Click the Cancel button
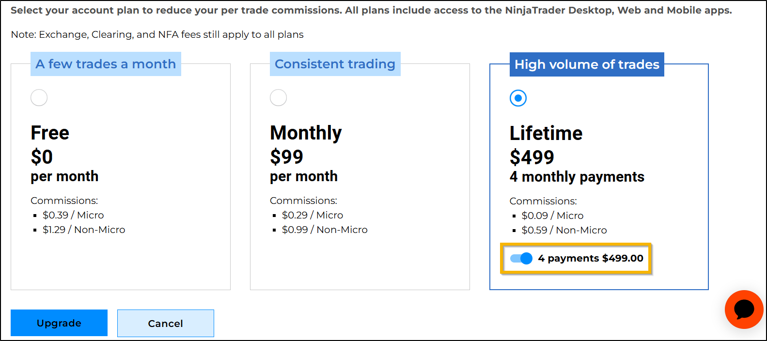Image resolution: width=767 pixels, height=341 pixels. click(165, 324)
